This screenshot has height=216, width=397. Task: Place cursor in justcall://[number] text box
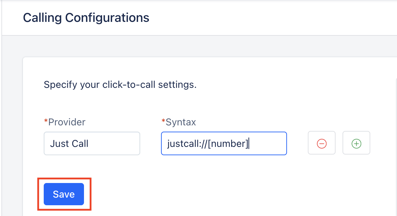pyautogui.click(x=224, y=143)
